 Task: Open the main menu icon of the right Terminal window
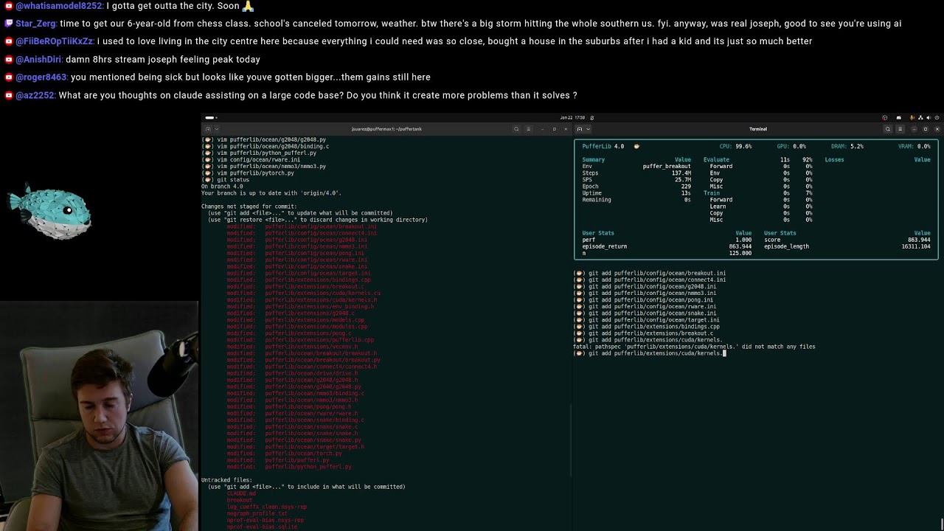[900, 129]
